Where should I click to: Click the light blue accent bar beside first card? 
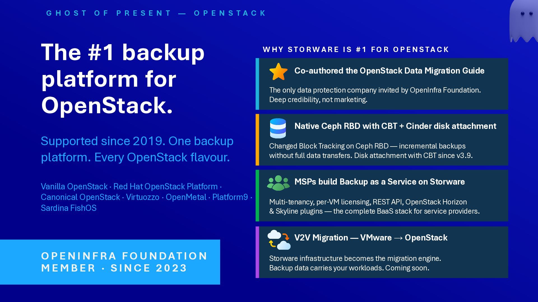point(257,84)
